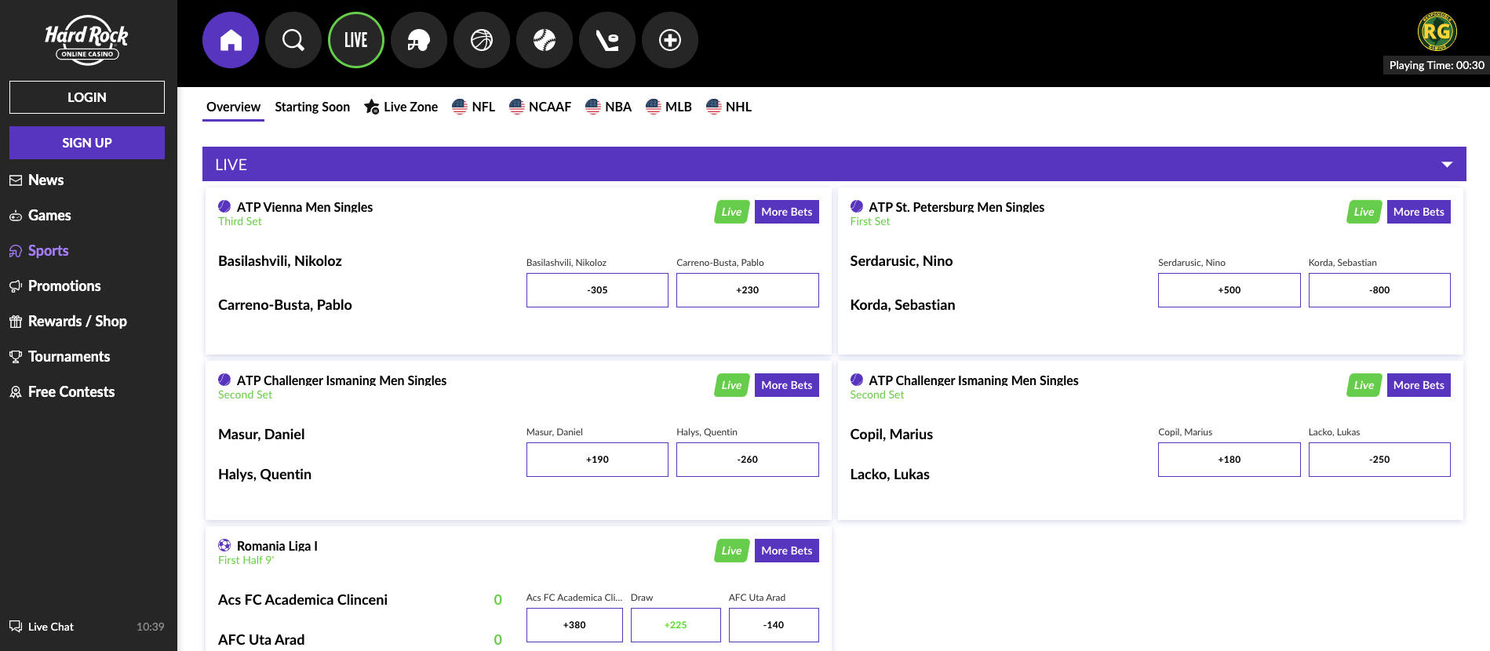
Task: Click the LOGIN button
Action: tap(87, 97)
